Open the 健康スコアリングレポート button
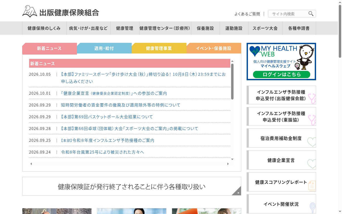Image resolution: width=342 pixels, height=214 pixels. (x=281, y=182)
